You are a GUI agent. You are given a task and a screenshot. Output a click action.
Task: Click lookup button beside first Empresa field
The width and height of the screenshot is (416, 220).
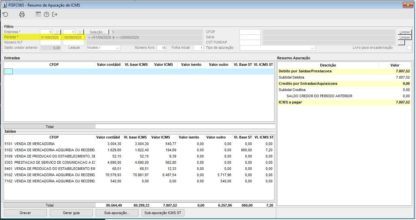[x=57, y=32]
